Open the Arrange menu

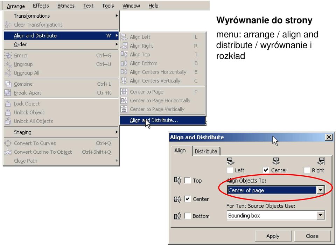click(16, 6)
